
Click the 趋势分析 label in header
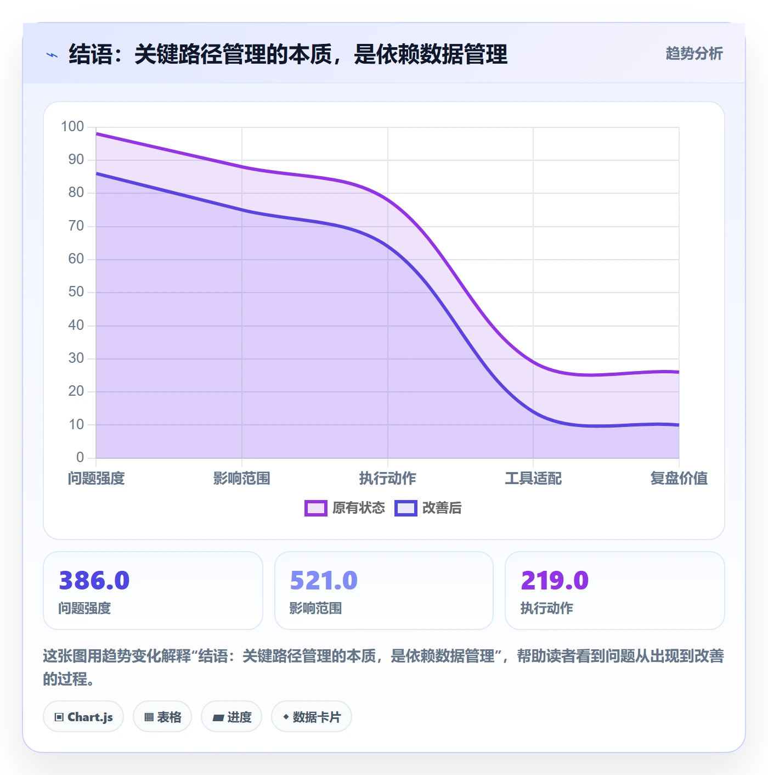(x=694, y=54)
